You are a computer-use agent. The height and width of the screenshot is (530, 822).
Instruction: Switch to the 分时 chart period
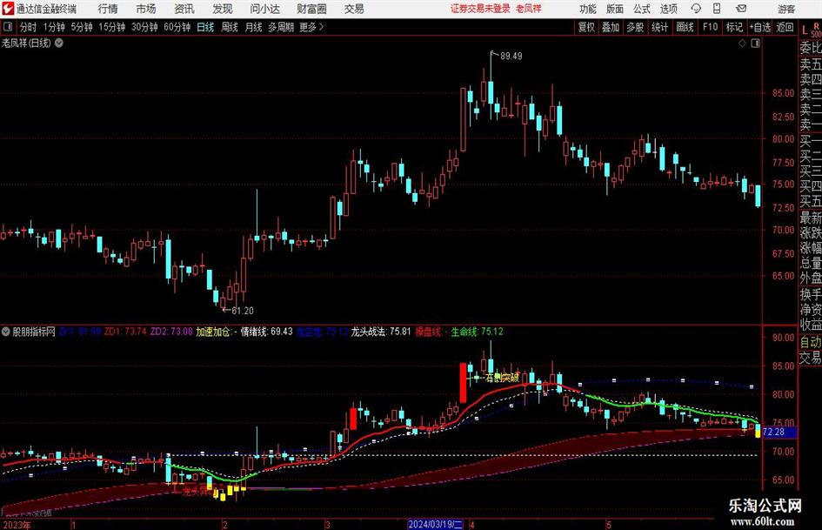[x=28, y=27]
